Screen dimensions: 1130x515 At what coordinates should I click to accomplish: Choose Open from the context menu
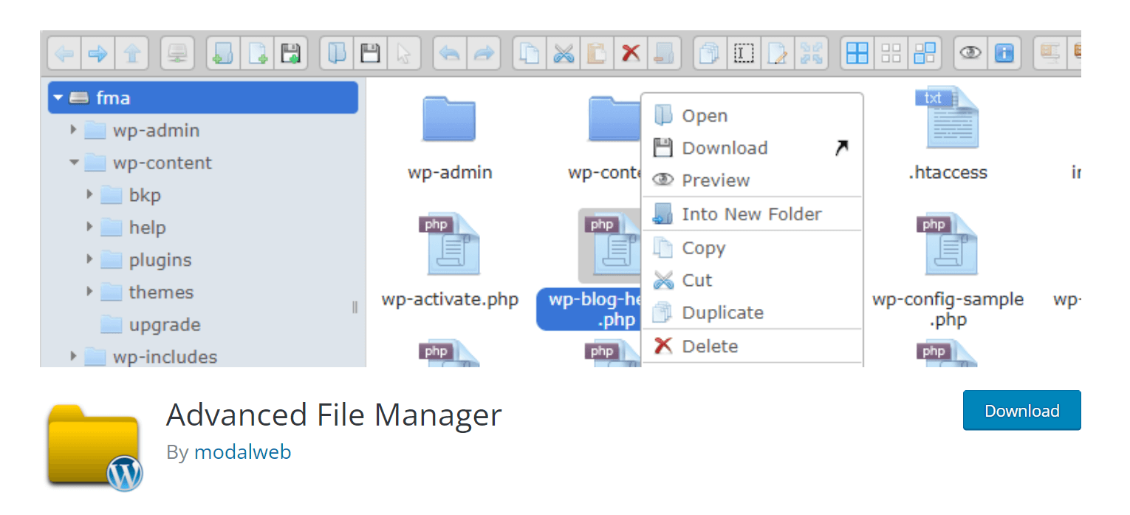(753, 116)
